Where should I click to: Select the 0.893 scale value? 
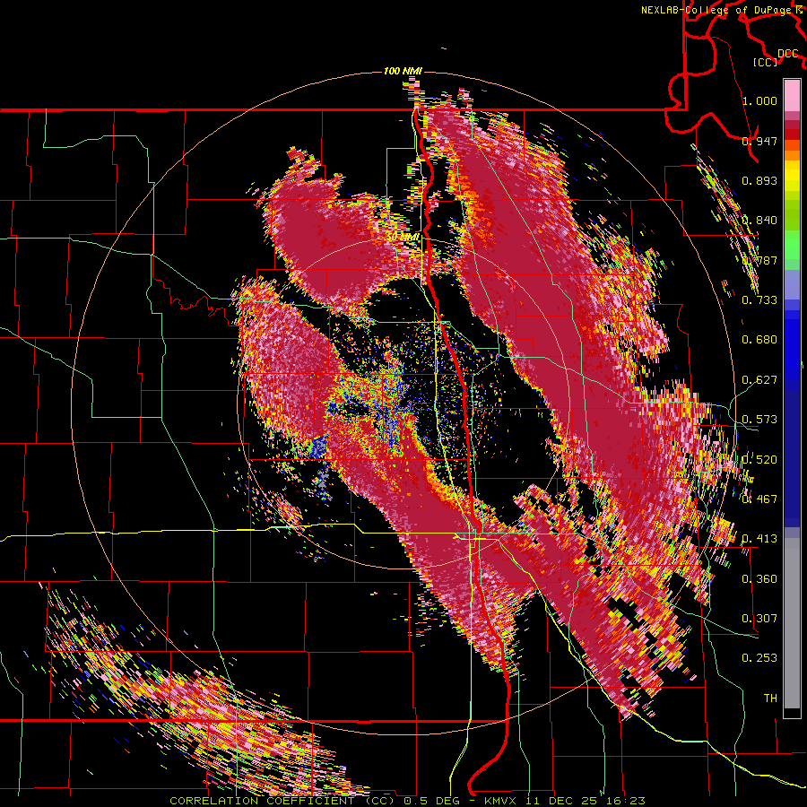(x=759, y=180)
